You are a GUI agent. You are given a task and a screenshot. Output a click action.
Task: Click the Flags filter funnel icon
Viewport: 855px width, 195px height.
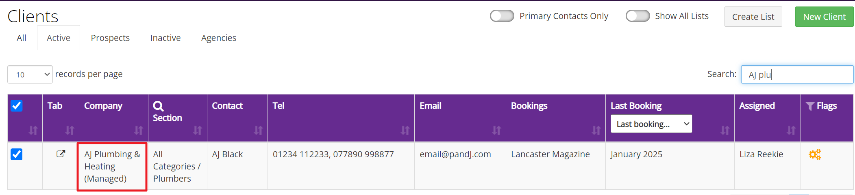810,106
